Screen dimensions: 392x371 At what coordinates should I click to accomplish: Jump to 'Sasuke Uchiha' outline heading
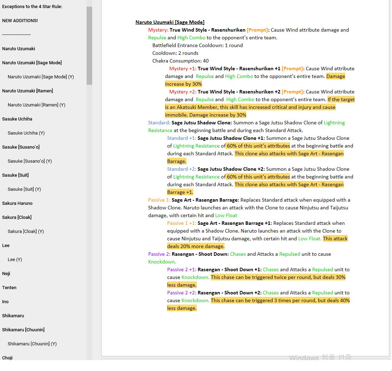[x=17, y=119]
